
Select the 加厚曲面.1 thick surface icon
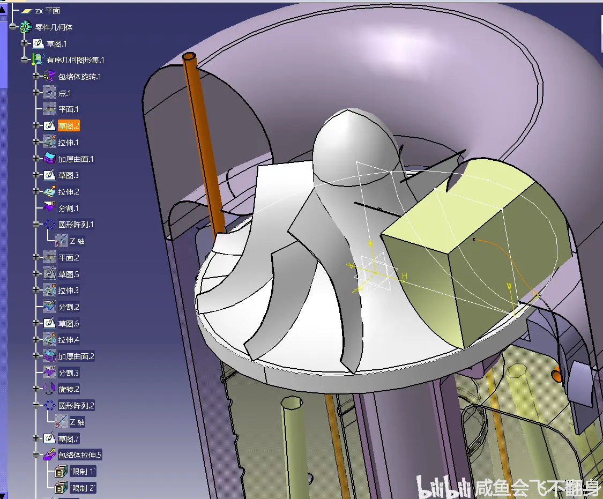tap(49, 159)
